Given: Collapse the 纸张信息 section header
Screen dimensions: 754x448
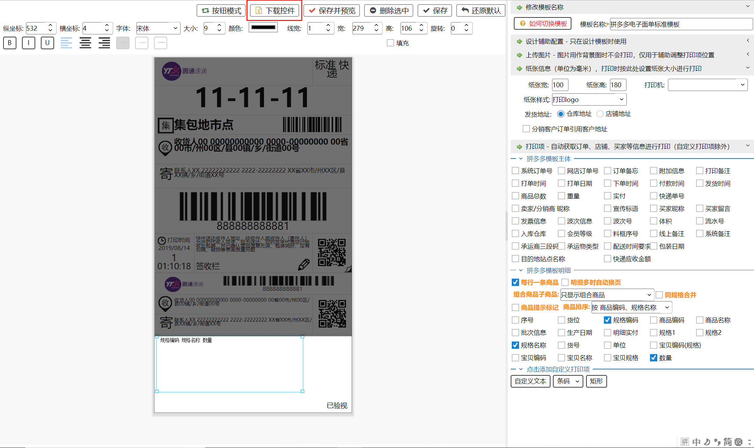Looking at the screenshot, I should point(632,69).
